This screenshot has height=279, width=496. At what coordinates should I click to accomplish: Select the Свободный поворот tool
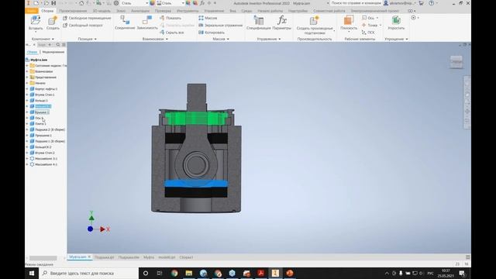point(83,26)
